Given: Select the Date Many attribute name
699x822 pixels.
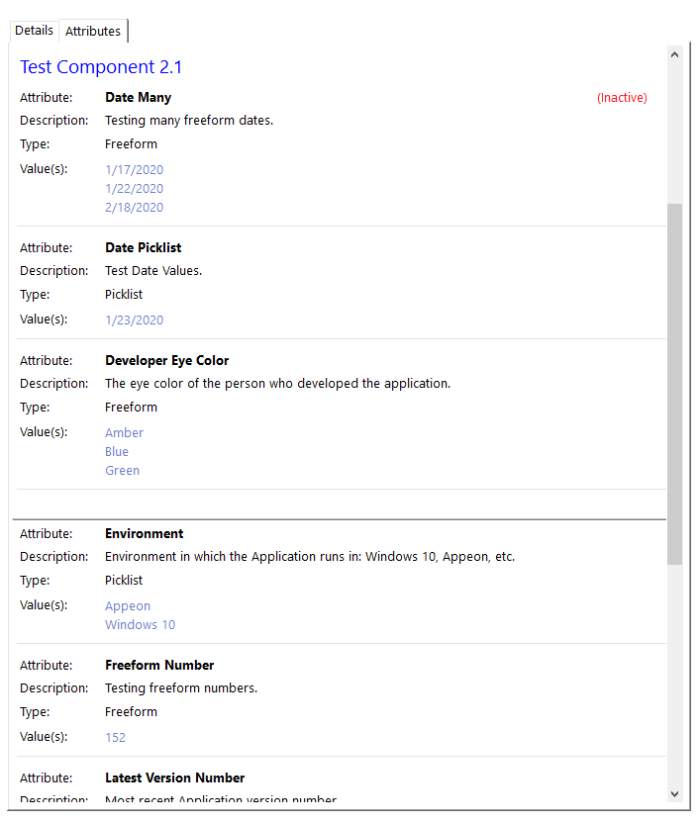Looking at the screenshot, I should [x=138, y=98].
